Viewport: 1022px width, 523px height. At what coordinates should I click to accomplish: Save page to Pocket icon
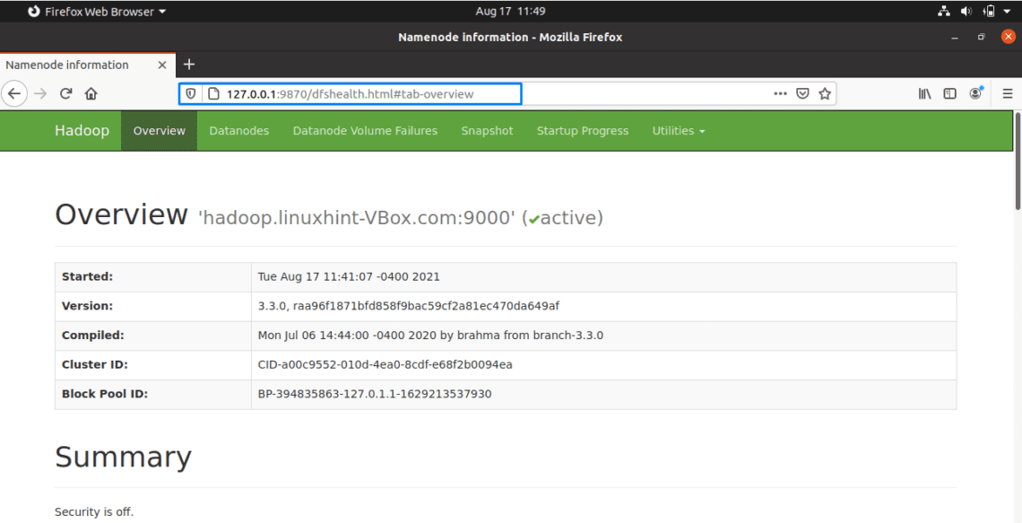point(803,93)
